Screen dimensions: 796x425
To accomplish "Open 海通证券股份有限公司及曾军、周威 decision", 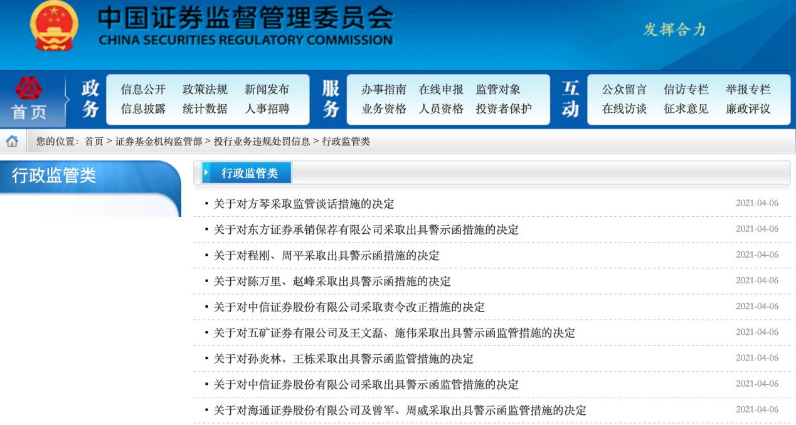I will click(x=400, y=410).
